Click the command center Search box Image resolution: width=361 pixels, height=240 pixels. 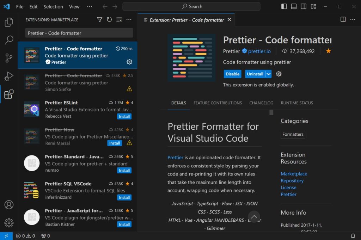(x=191, y=6)
